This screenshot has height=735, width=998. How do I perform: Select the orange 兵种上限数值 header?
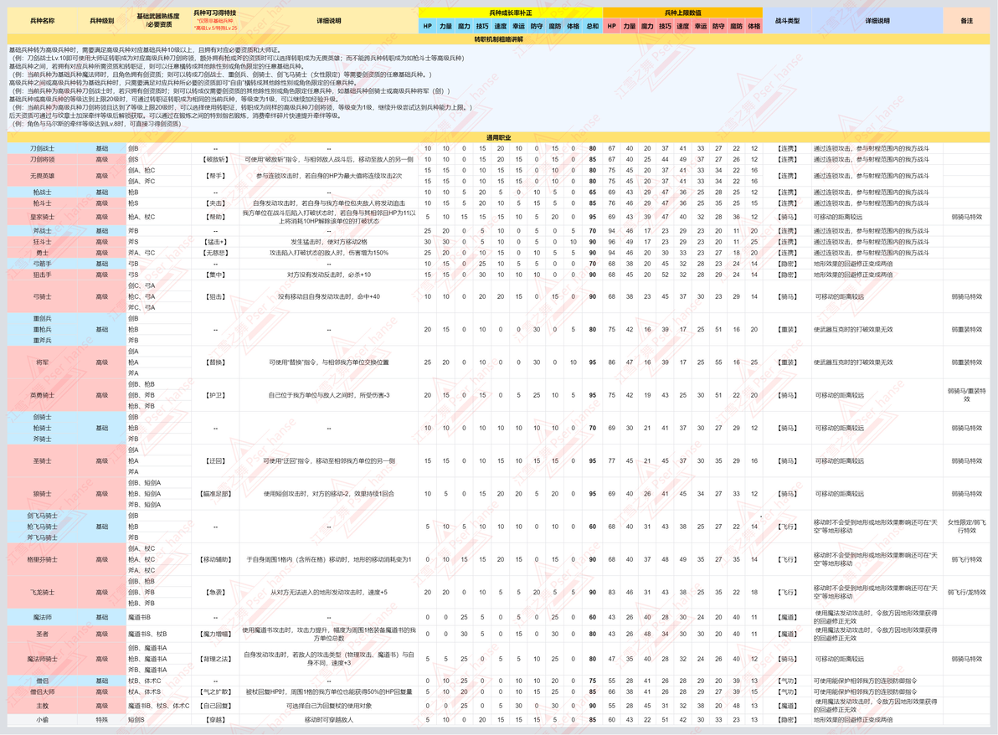coord(682,13)
